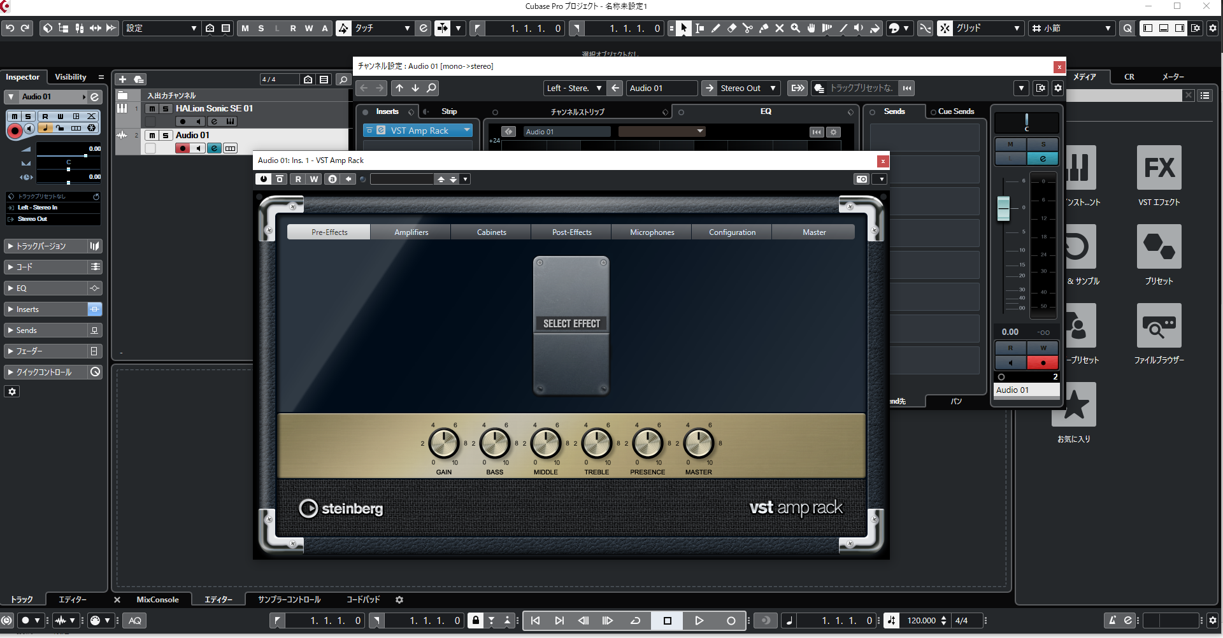Screen dimensions: 1223x638
Task: Switch to the Amplifiers tab in Amp Rack
Action: tap(411, 232)
